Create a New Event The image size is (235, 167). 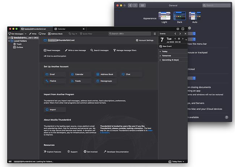point(166,46)
